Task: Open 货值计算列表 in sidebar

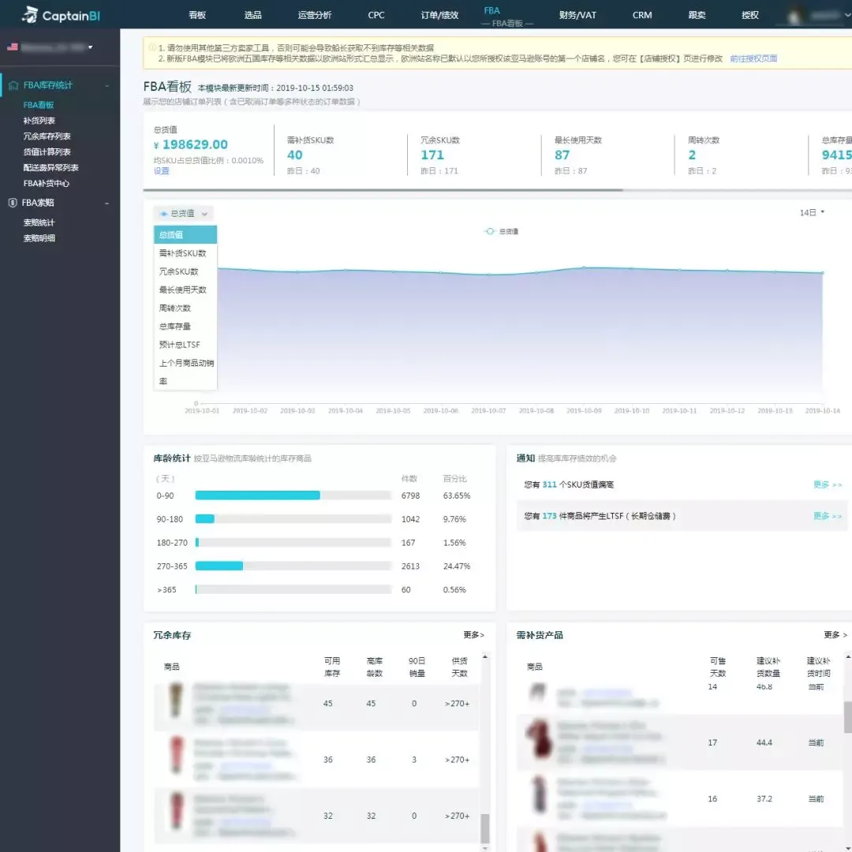Action: 47,152
